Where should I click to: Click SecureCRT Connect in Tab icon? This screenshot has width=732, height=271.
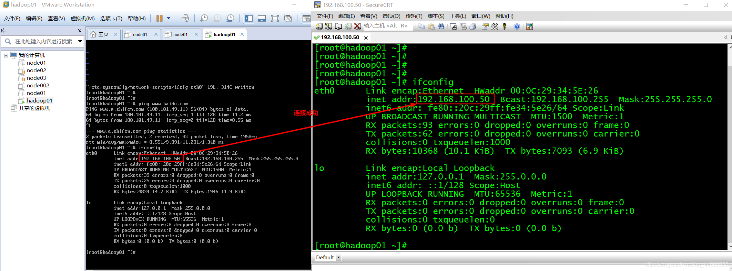(338, 26)
